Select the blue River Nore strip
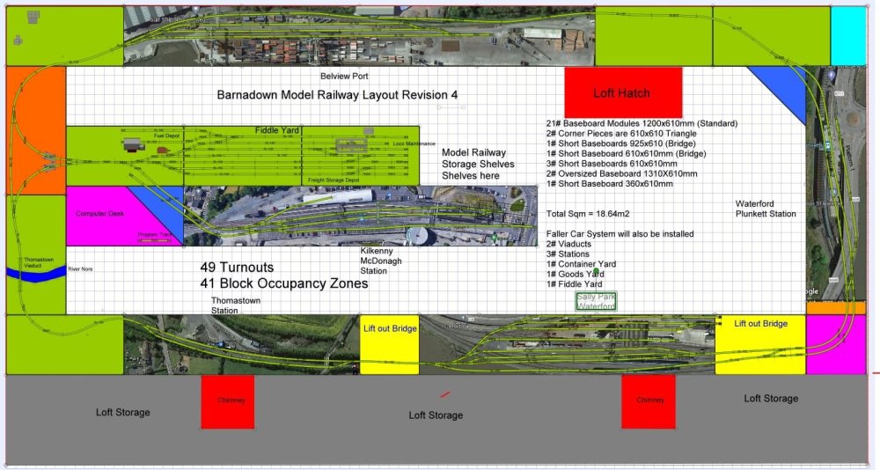The image size is (880, 470). [35, 273]
